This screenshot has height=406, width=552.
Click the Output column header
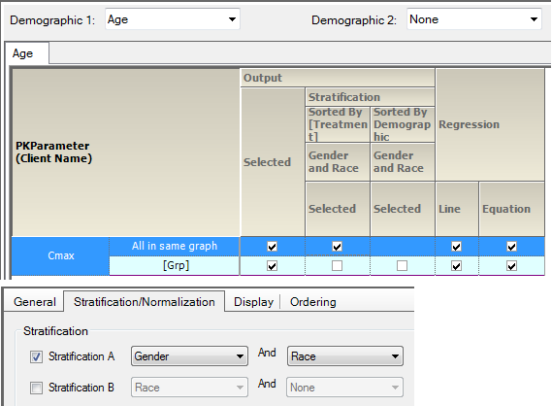(338, 78)
